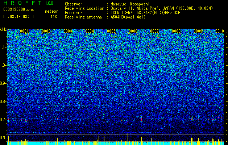This screenshot has width=228, height=145.
Task: Click the 0804 time marker
Action: coord(90,31)
